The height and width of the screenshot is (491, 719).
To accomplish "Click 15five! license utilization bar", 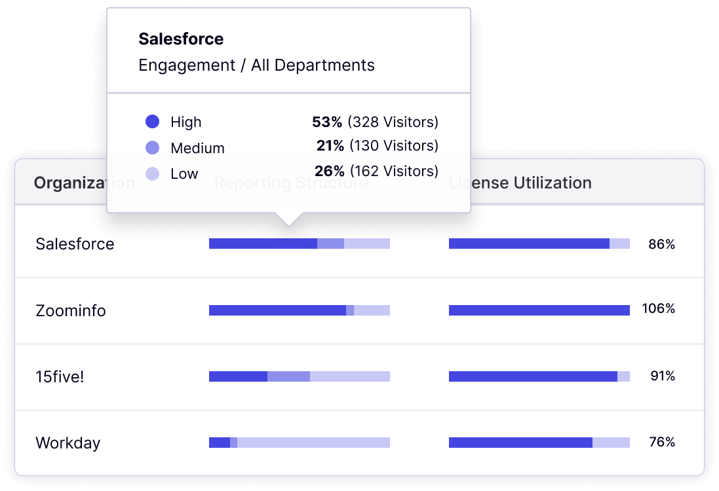I will (x=539, y=376).
